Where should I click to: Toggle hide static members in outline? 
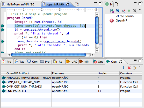[x=123, y=11]
